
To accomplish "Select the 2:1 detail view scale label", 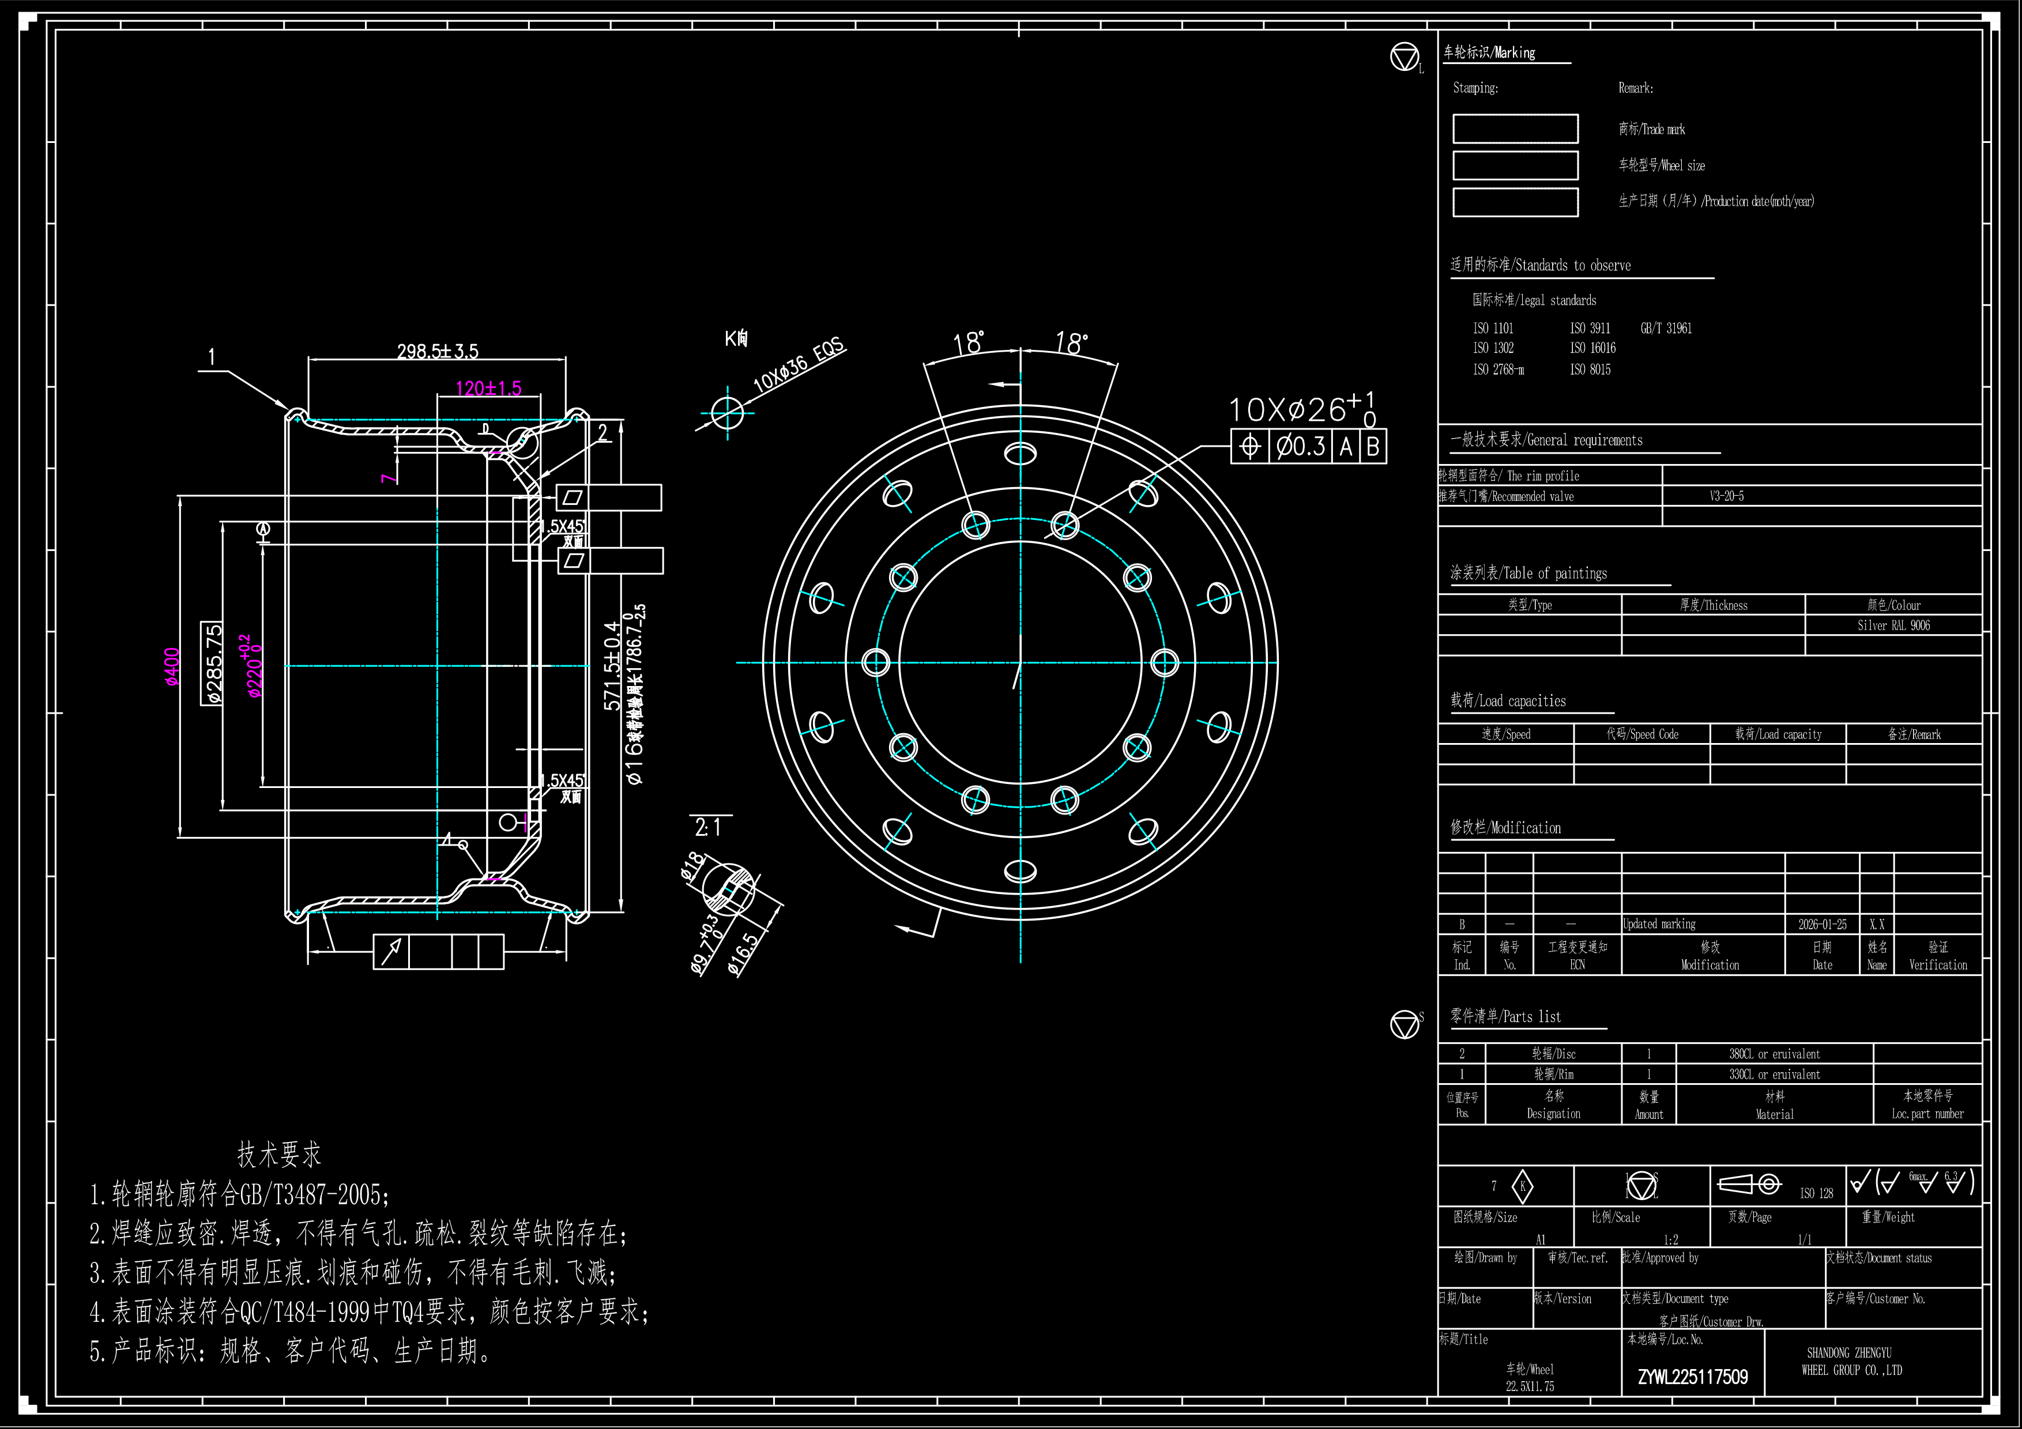I will pyautogui.click(x=707, y=827).
